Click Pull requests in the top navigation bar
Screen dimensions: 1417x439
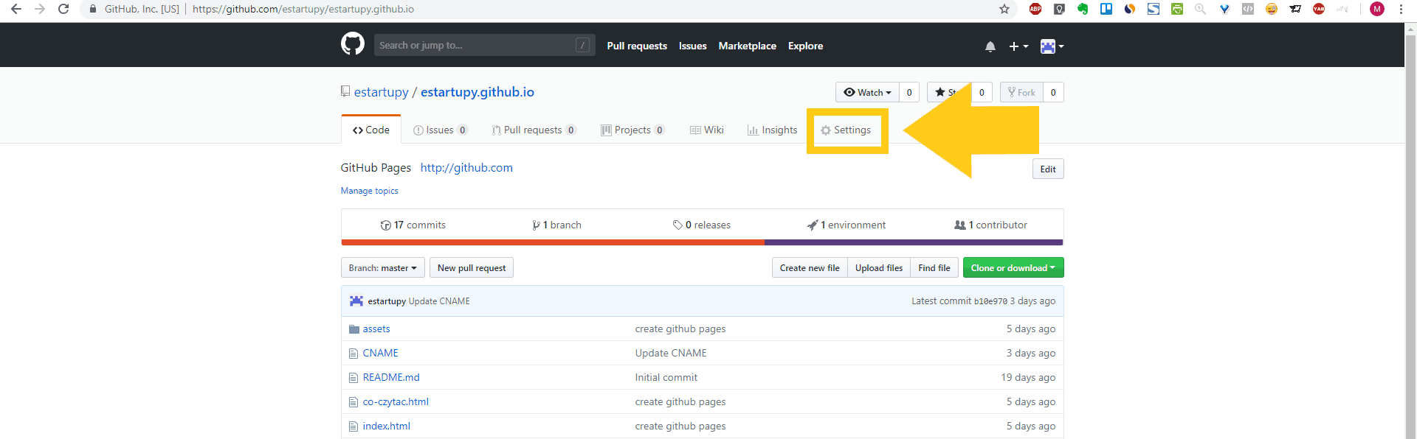637,46
